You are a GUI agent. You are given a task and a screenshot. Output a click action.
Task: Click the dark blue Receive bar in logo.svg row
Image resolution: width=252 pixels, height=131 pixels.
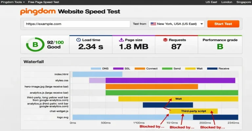[x=216, y=117]
